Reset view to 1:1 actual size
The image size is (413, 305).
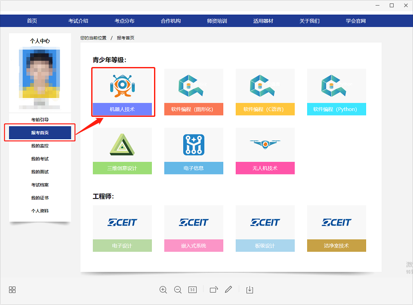pos(193,290)
